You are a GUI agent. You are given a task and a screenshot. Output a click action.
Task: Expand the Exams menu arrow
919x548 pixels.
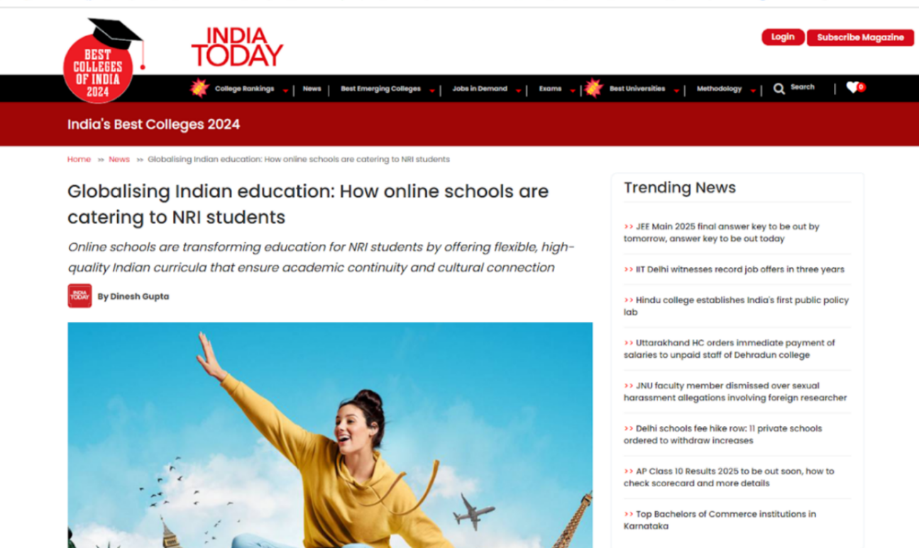[573, 91]
